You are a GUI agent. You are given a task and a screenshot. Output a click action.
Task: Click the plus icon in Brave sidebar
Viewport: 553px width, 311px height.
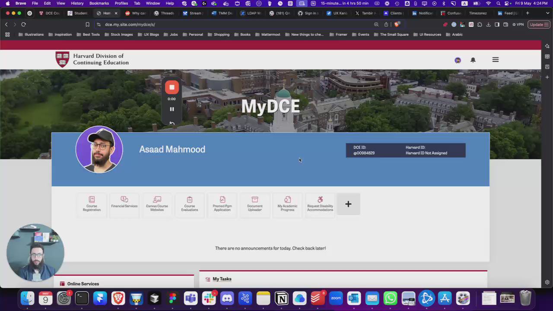[547, 77]
